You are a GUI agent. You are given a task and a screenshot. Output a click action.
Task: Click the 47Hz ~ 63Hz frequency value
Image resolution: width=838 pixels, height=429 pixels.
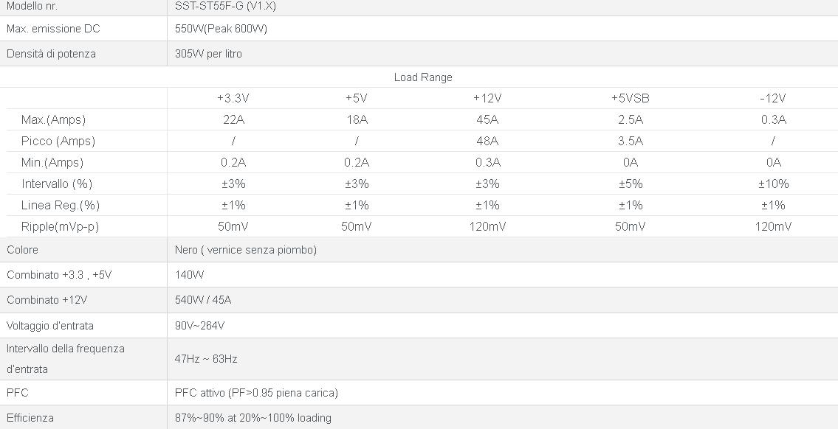pyautogui.click(x=206, y=359)
